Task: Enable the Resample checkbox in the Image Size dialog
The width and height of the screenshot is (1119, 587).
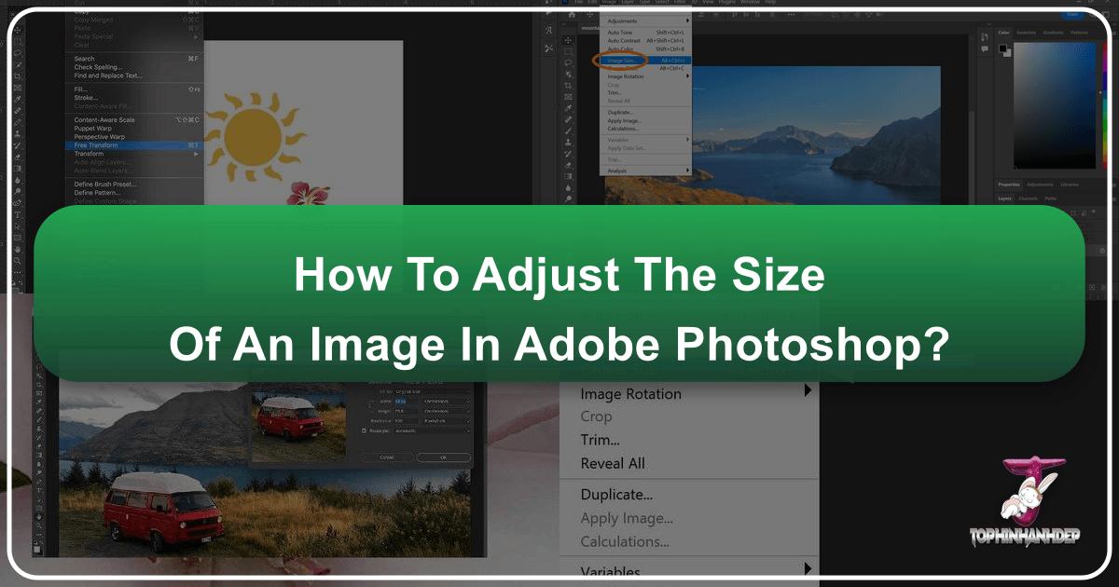Action: 364,430
